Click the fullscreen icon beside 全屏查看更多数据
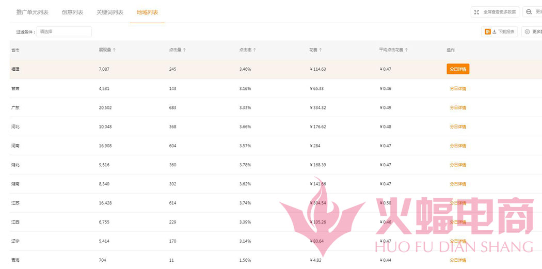 tap(476, 12)
